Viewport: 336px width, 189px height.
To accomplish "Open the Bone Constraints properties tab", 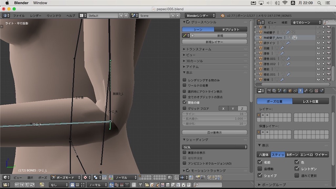I will 311,91.
